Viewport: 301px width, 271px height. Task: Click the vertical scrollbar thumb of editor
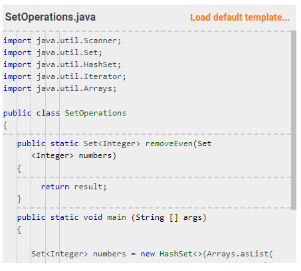(x=294, y=120)
